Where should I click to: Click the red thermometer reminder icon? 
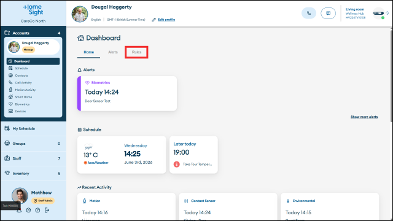[177, 165]
